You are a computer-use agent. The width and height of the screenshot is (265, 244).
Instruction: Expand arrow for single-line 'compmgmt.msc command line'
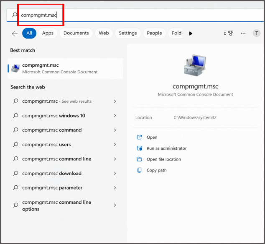[115, 159]
